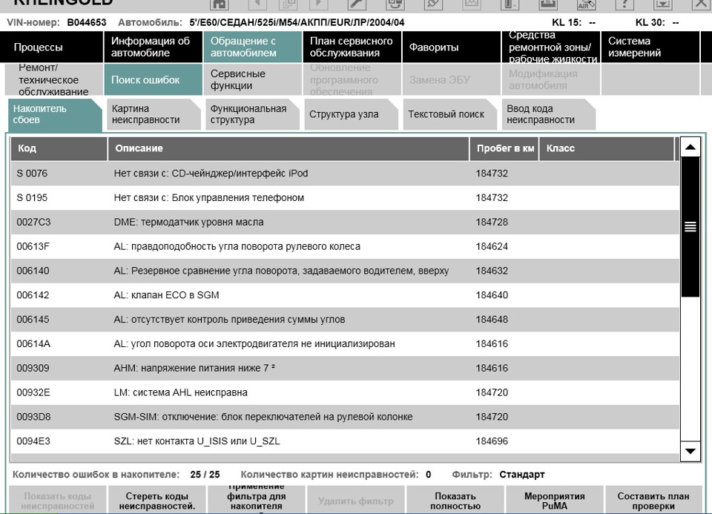Viewport: 712px width, 514px height.
Task: Switch to Текстовый поиск tab
Action: 450,114
